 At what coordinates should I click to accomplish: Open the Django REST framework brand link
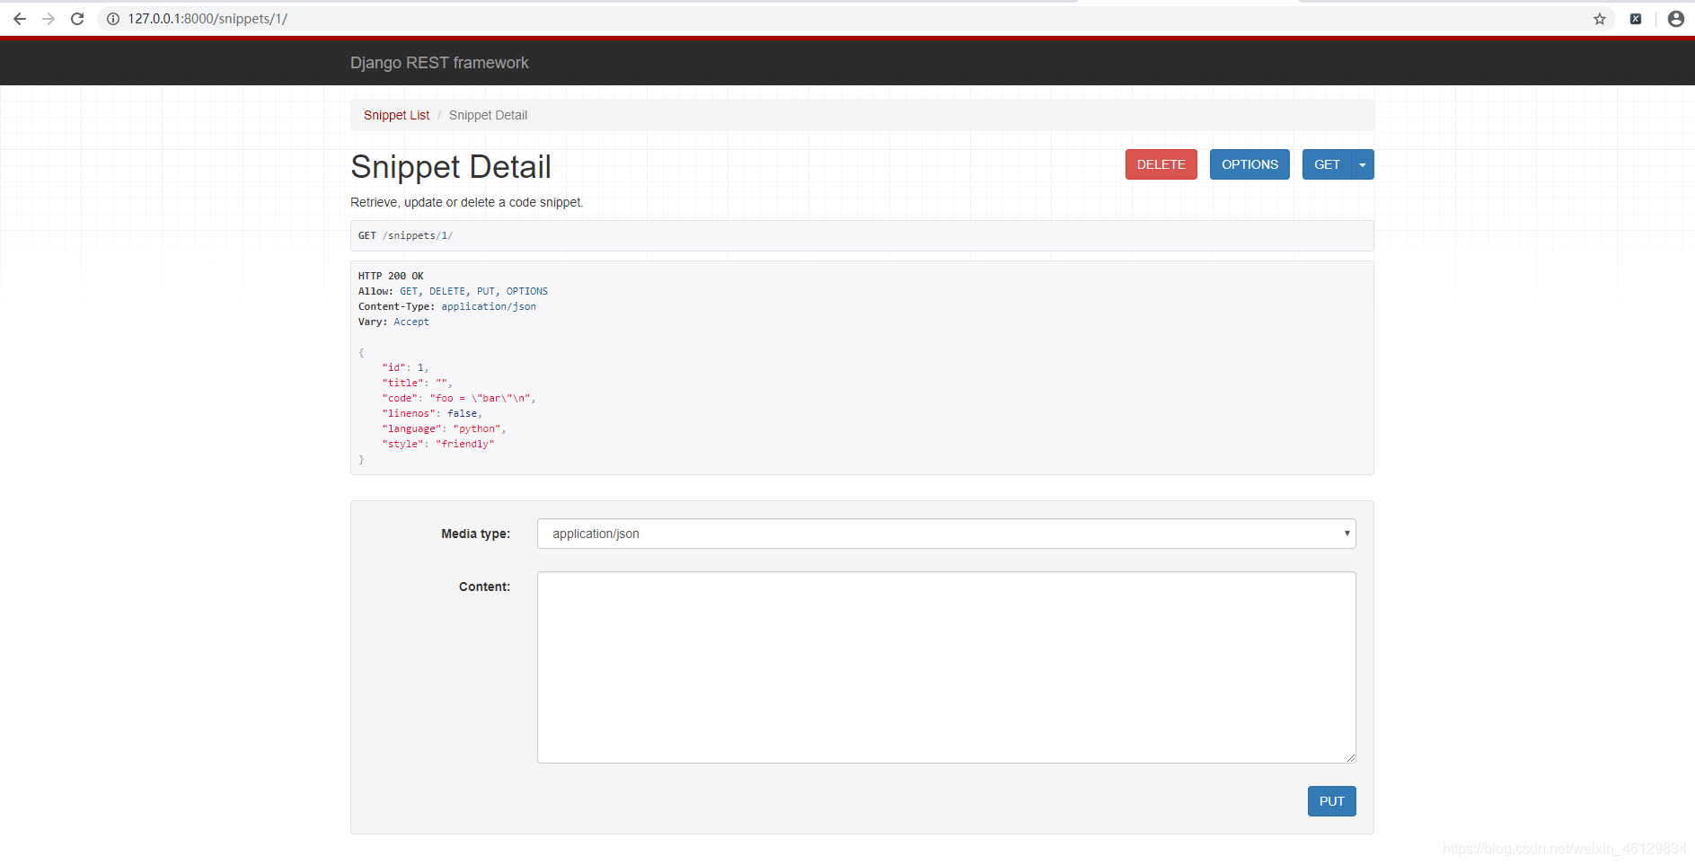click(439, 63)
